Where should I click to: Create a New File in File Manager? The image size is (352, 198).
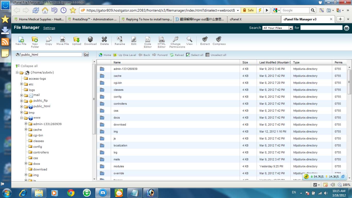coord(21,41)
